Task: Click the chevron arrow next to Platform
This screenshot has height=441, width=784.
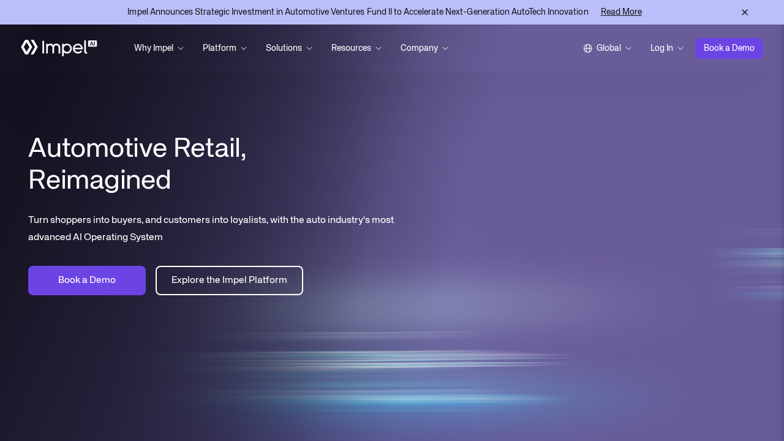Action: pyautogui.click(x=244, y=48)
